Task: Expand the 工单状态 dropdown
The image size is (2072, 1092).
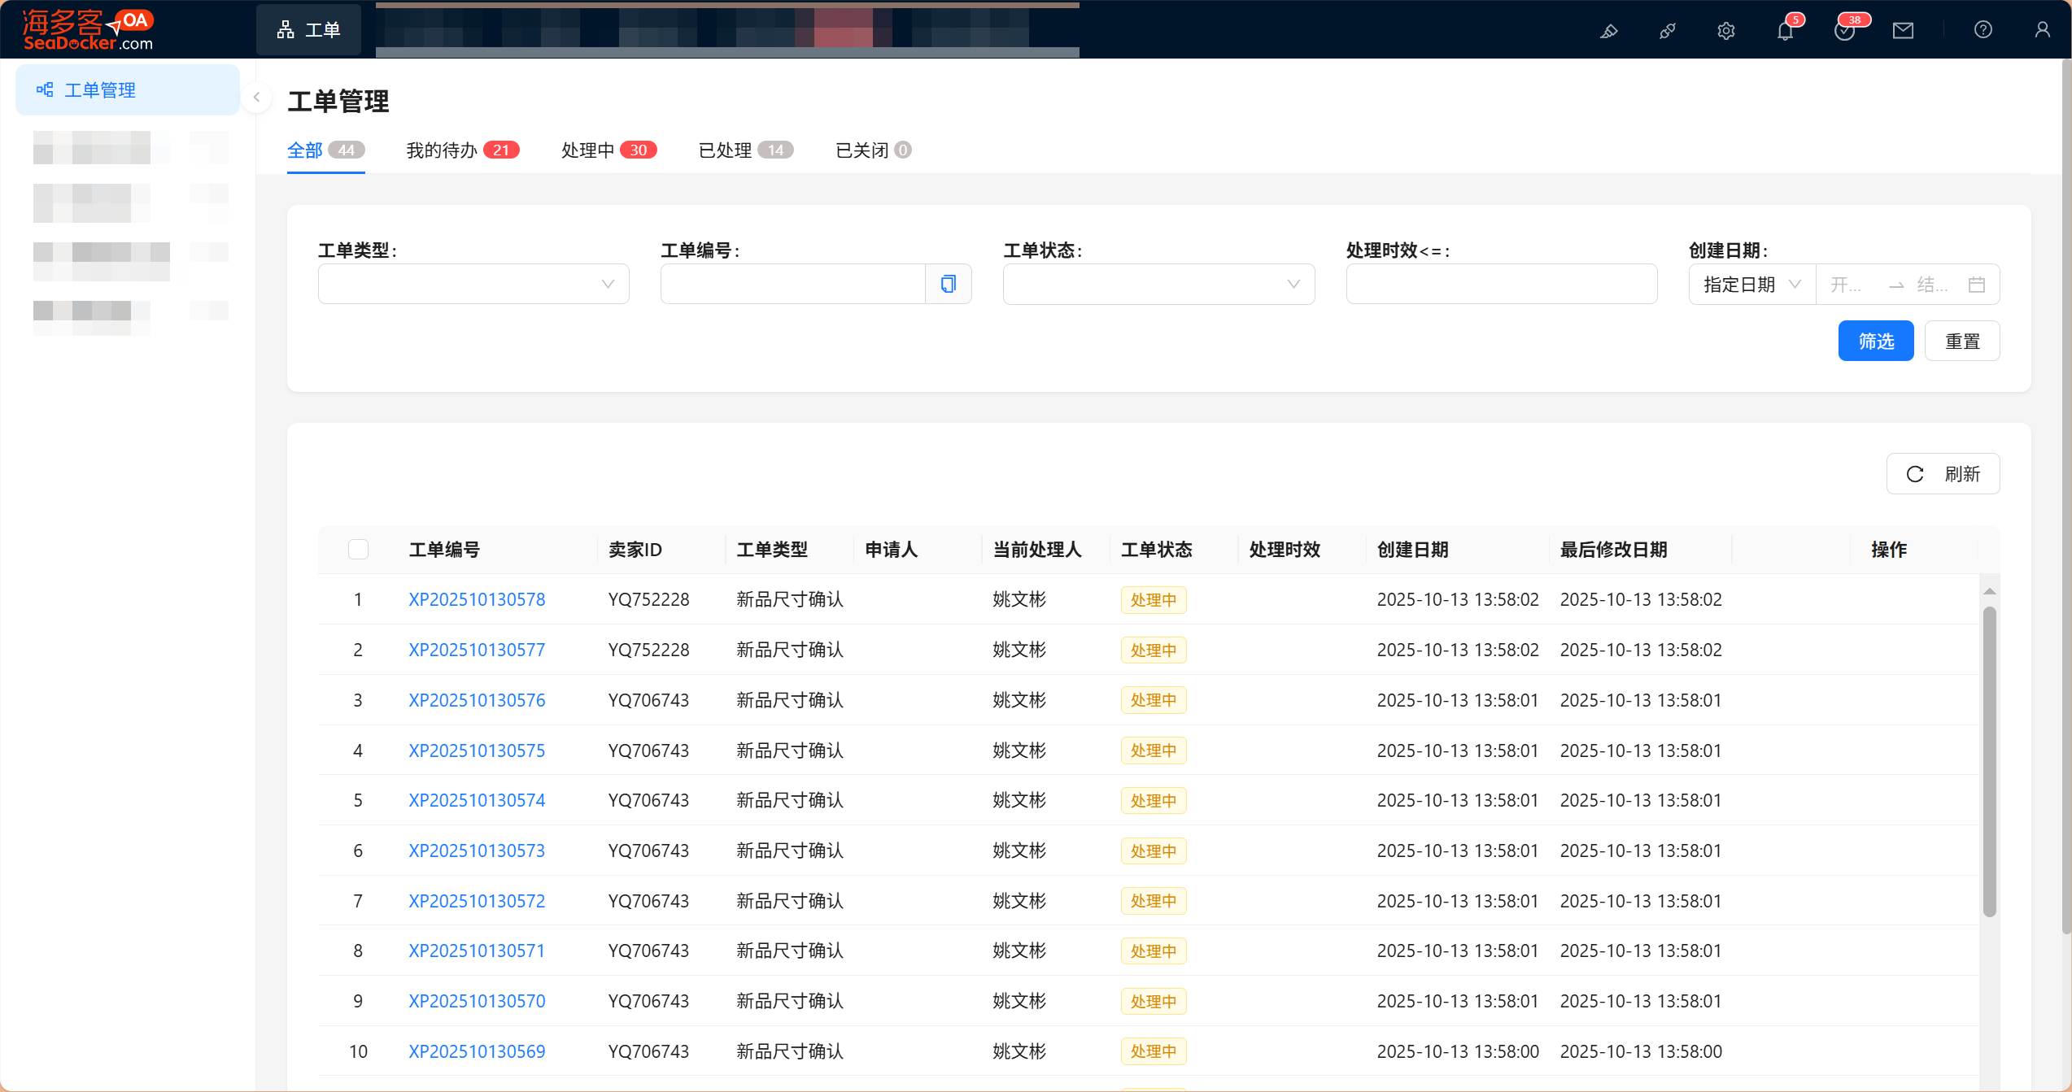Action: coord(1158,284)
